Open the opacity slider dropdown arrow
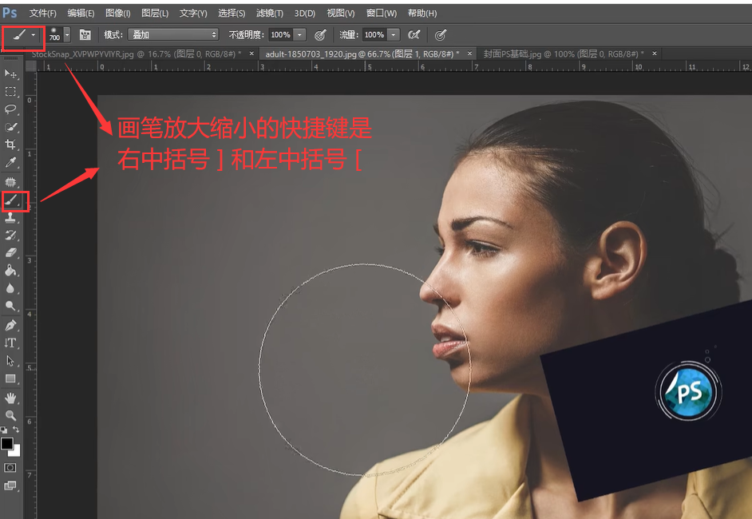 pos(300,35)
